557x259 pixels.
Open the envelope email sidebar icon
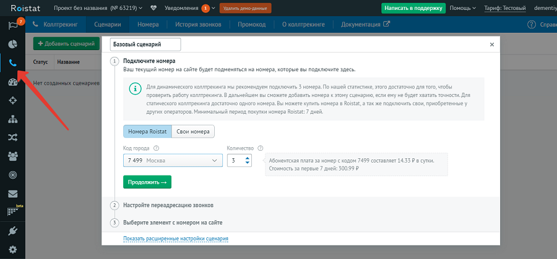coord(13,193)
